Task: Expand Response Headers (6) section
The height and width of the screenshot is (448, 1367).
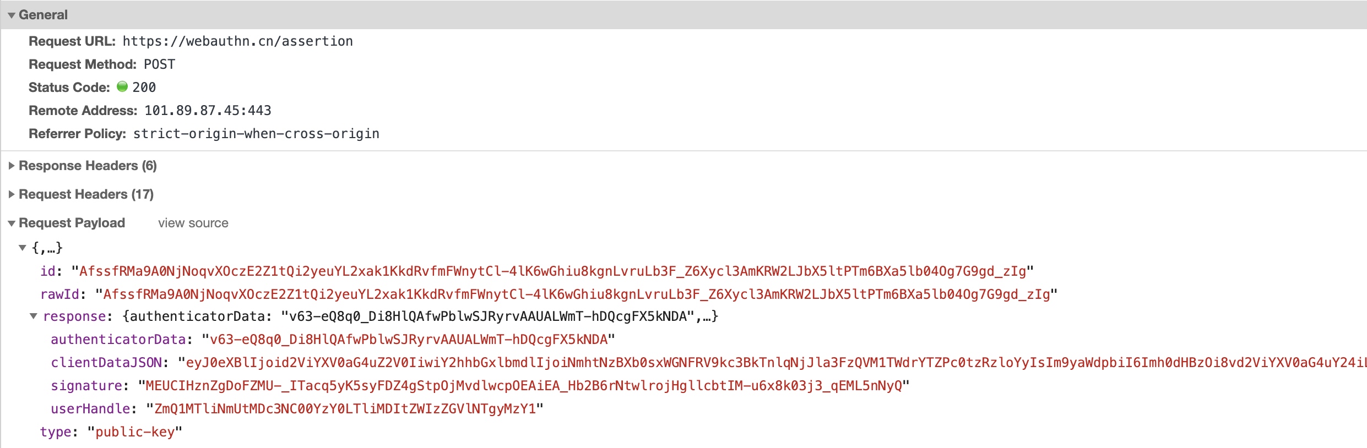Action: click(x=11, y=166)
